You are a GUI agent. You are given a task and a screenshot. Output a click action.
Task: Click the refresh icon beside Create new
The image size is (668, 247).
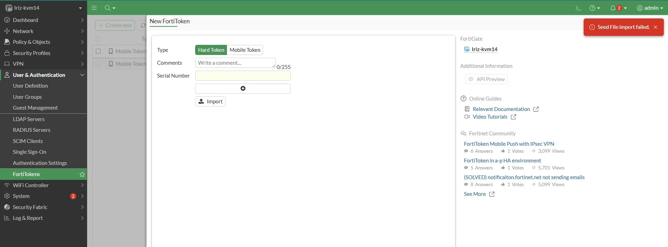(x=143, y=25)
